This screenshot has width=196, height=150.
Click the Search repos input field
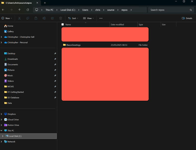click(x=168, y=10)
